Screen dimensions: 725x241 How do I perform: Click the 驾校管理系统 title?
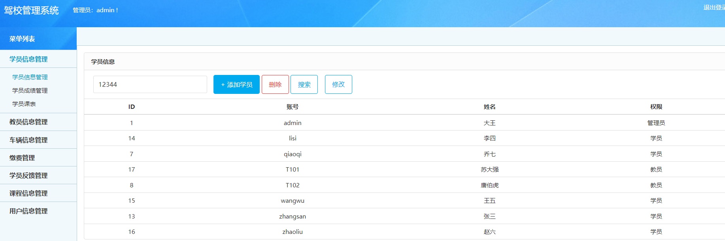pyautogui.click(x=31, y=10)
